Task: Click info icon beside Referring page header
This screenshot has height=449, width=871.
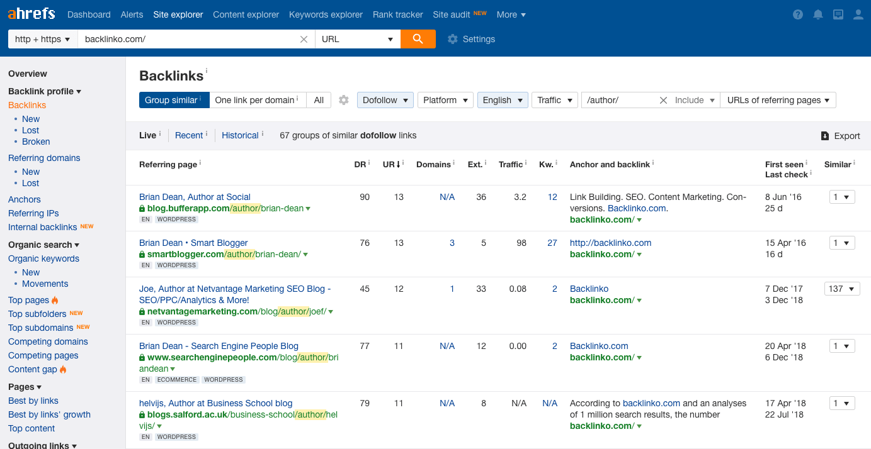Action: (x=200, y=162)
